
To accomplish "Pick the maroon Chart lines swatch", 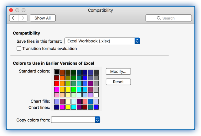I will (85, 107).
